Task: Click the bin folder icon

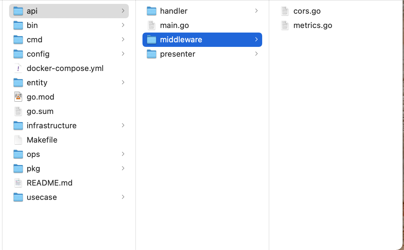Action: 18,25
